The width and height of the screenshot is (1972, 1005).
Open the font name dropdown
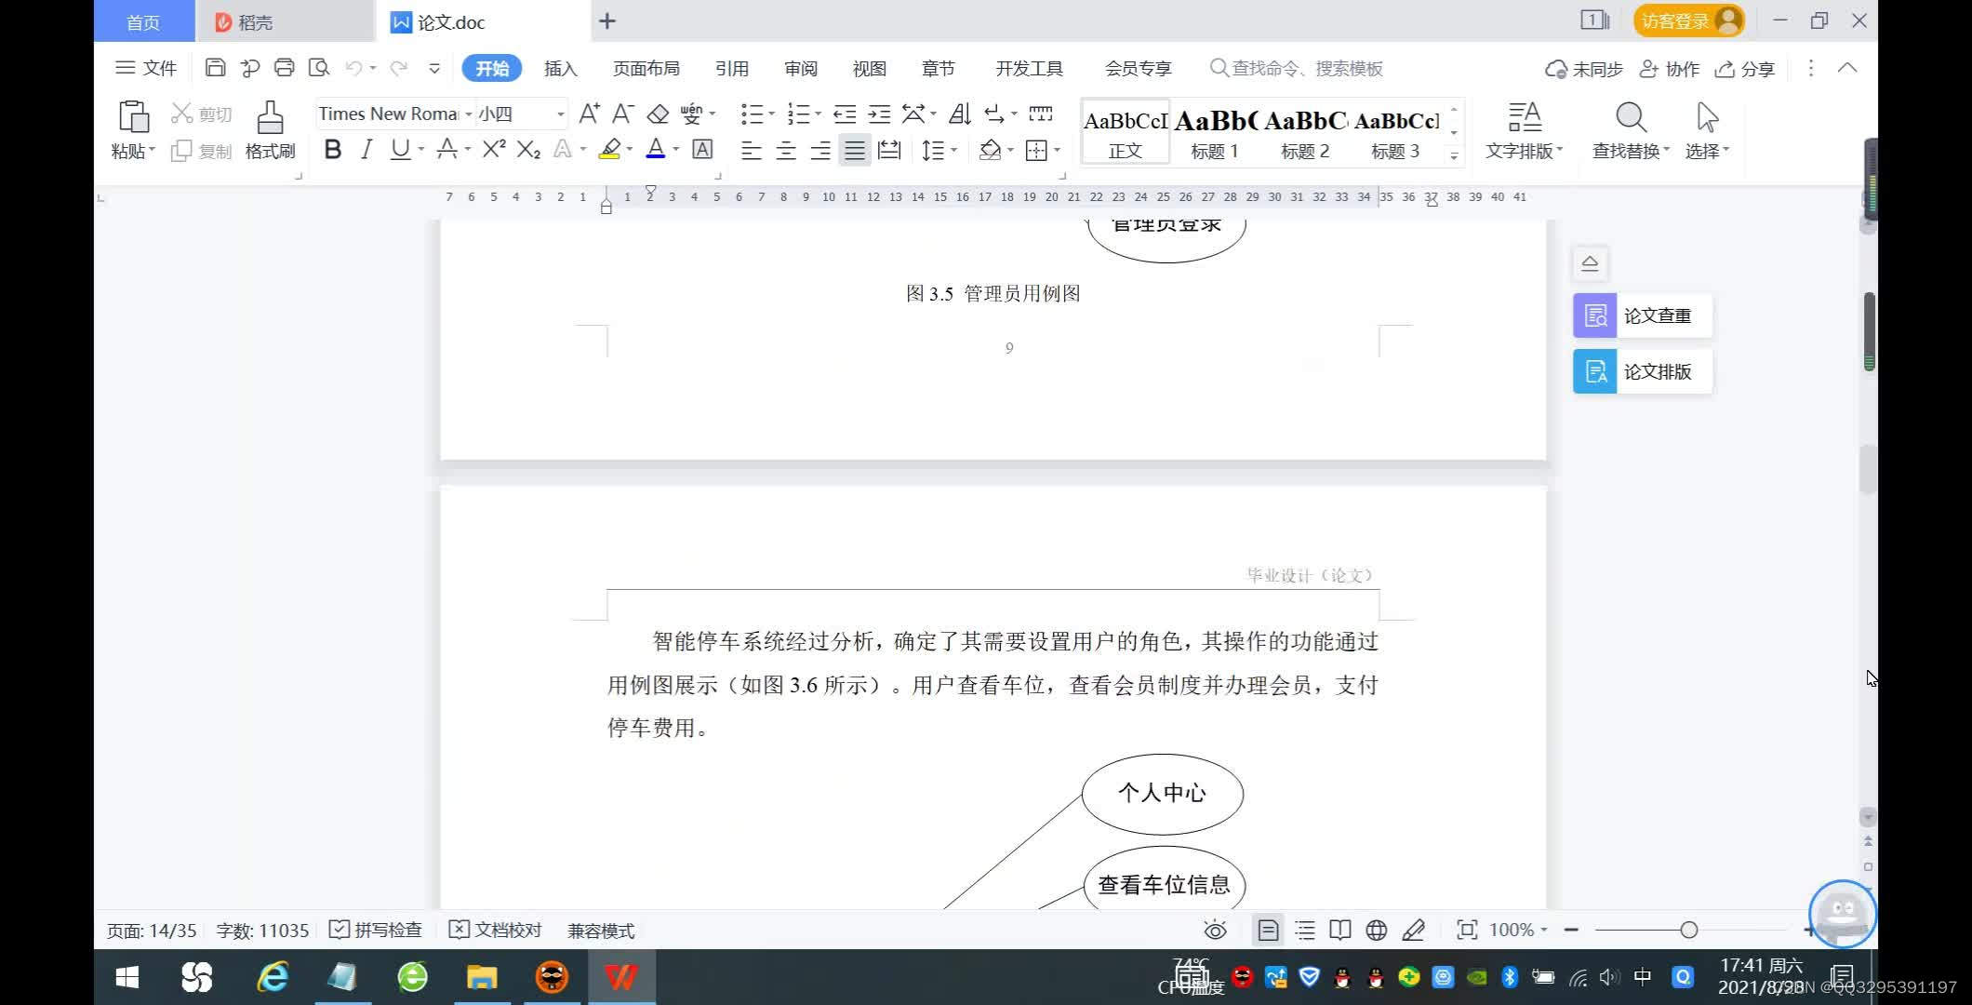click(x=469, y=114)
